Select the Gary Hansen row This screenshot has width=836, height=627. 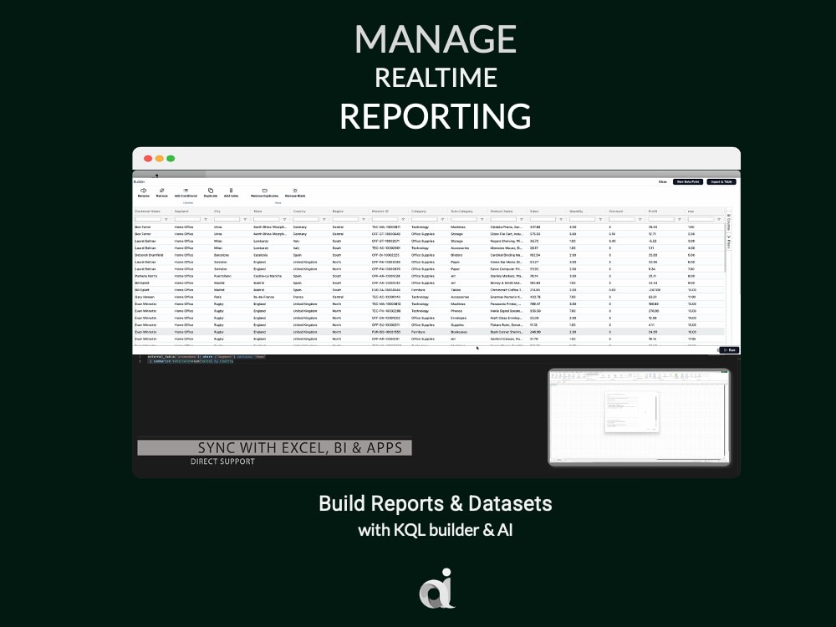429,297
